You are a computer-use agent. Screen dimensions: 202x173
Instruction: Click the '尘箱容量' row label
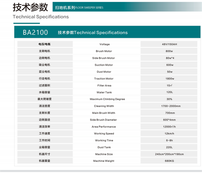click(x=44, y=147)
